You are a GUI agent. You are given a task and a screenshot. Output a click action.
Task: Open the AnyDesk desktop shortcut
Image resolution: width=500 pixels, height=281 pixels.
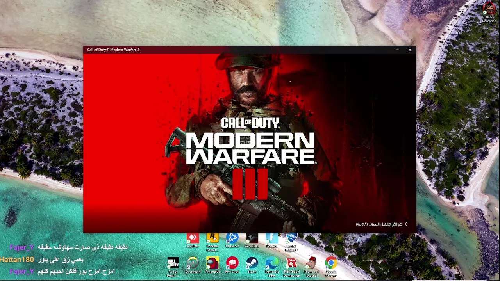(193, 240)
